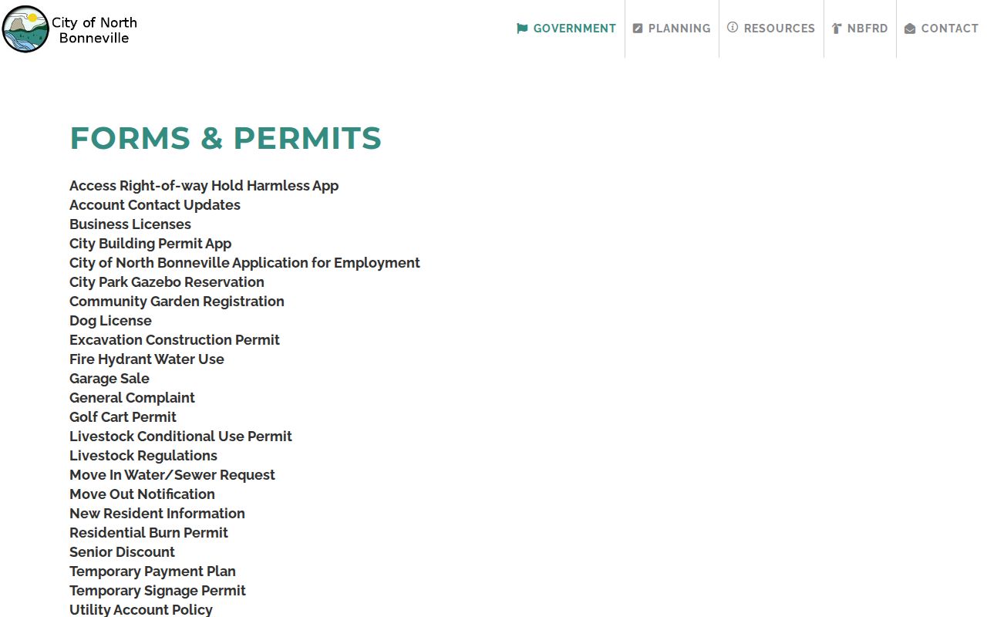Open the Golf Cart Permit link
The height and width of the screenshot is (617, 987).
pyautogui.click(x=123, y=417)
